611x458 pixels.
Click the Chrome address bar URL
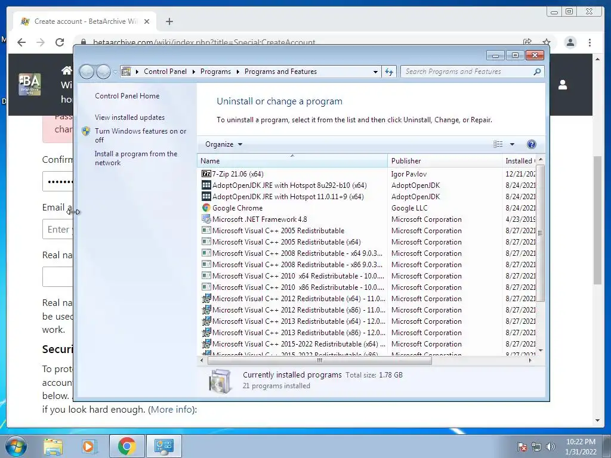pos(204,42)
